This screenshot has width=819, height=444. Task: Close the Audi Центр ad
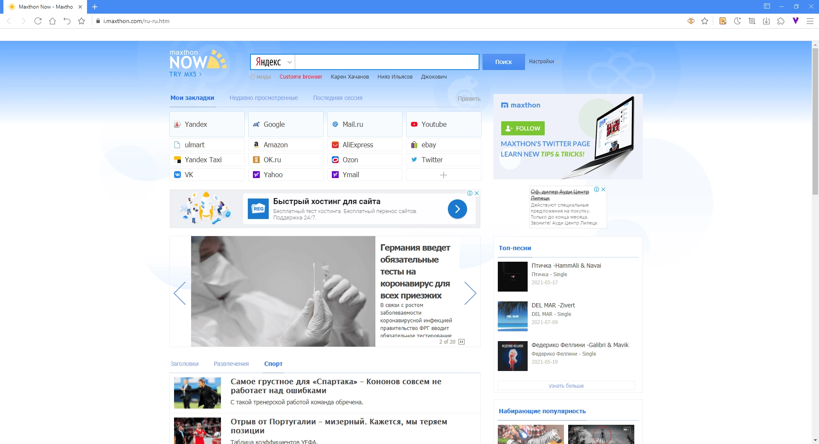[x=603, y=190]
